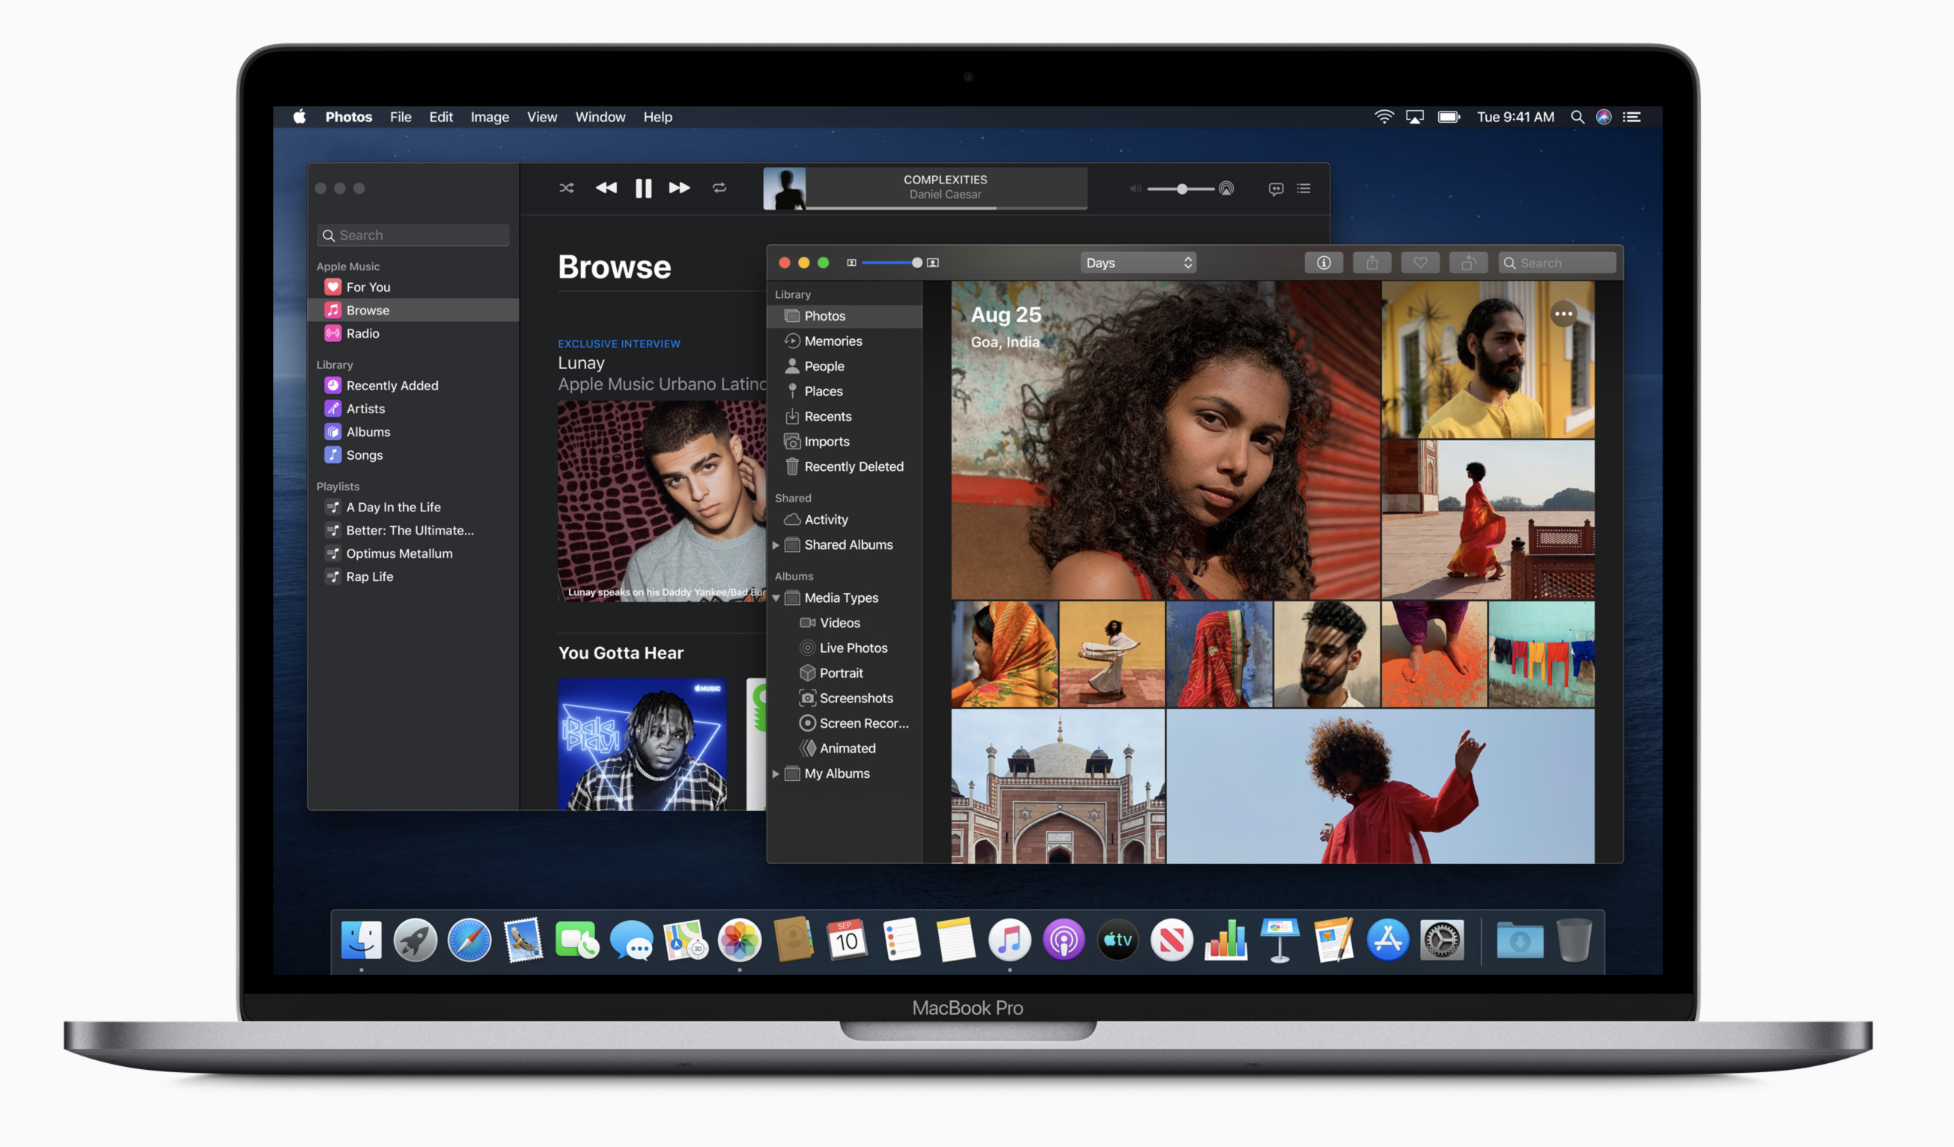The width and height of the screenshot is (1954, 1147).
Task: Open Radio in Music sidebar
Action: tap(413, 333)
